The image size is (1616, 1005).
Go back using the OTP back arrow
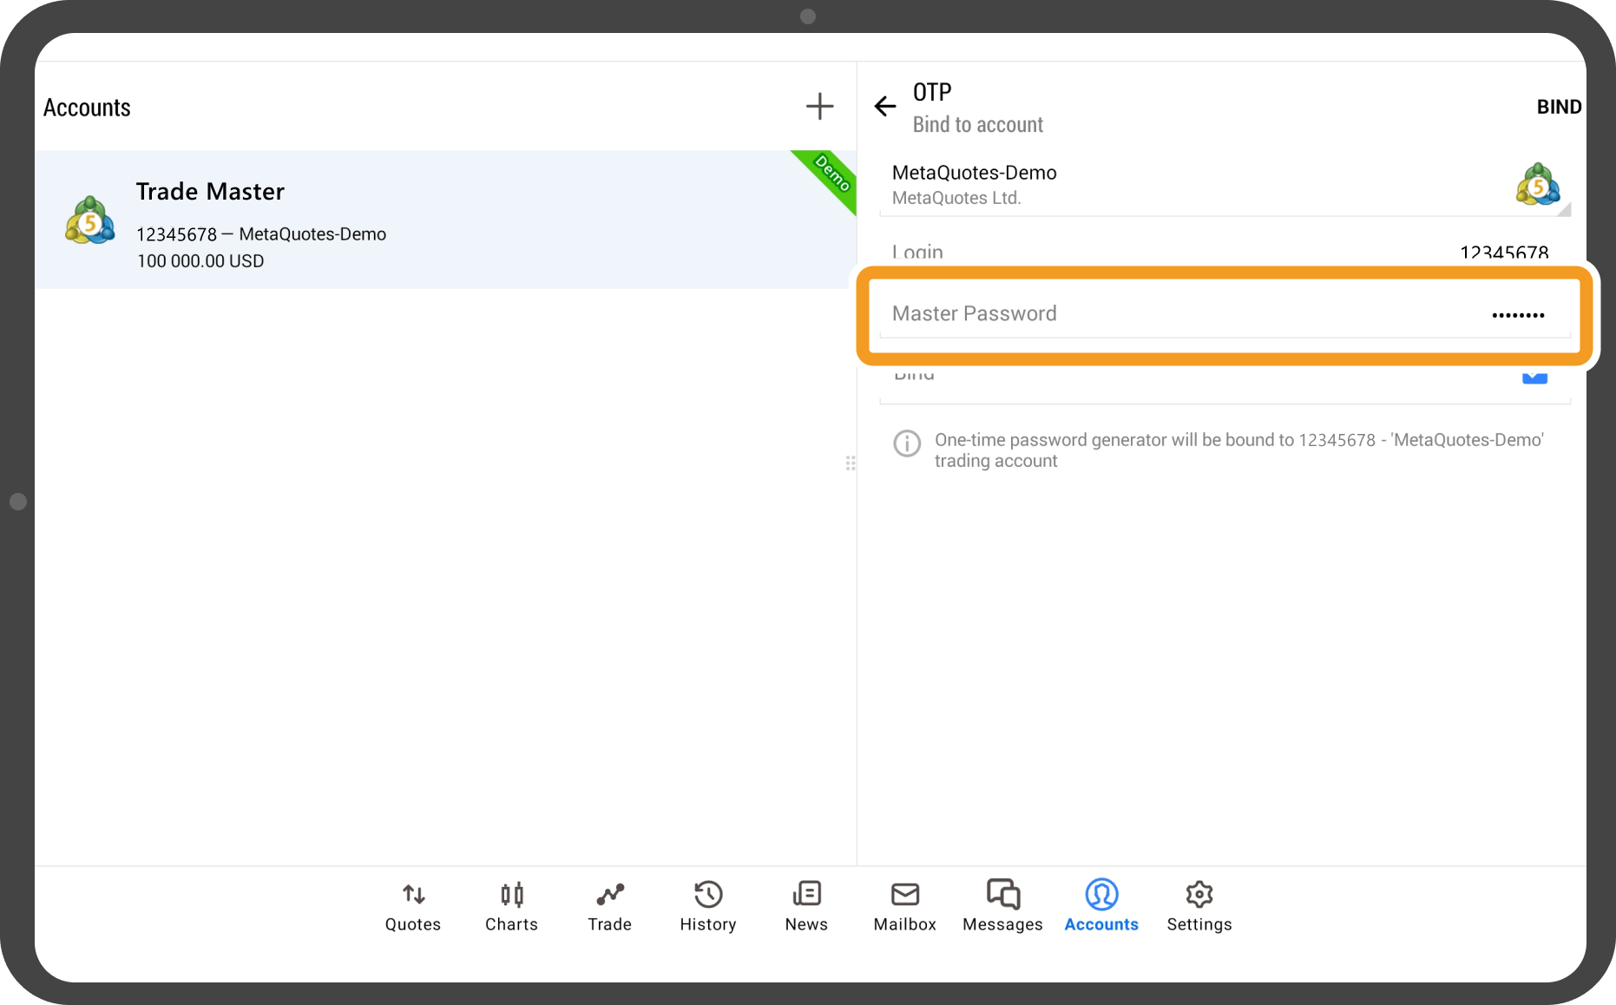[884, 107]
